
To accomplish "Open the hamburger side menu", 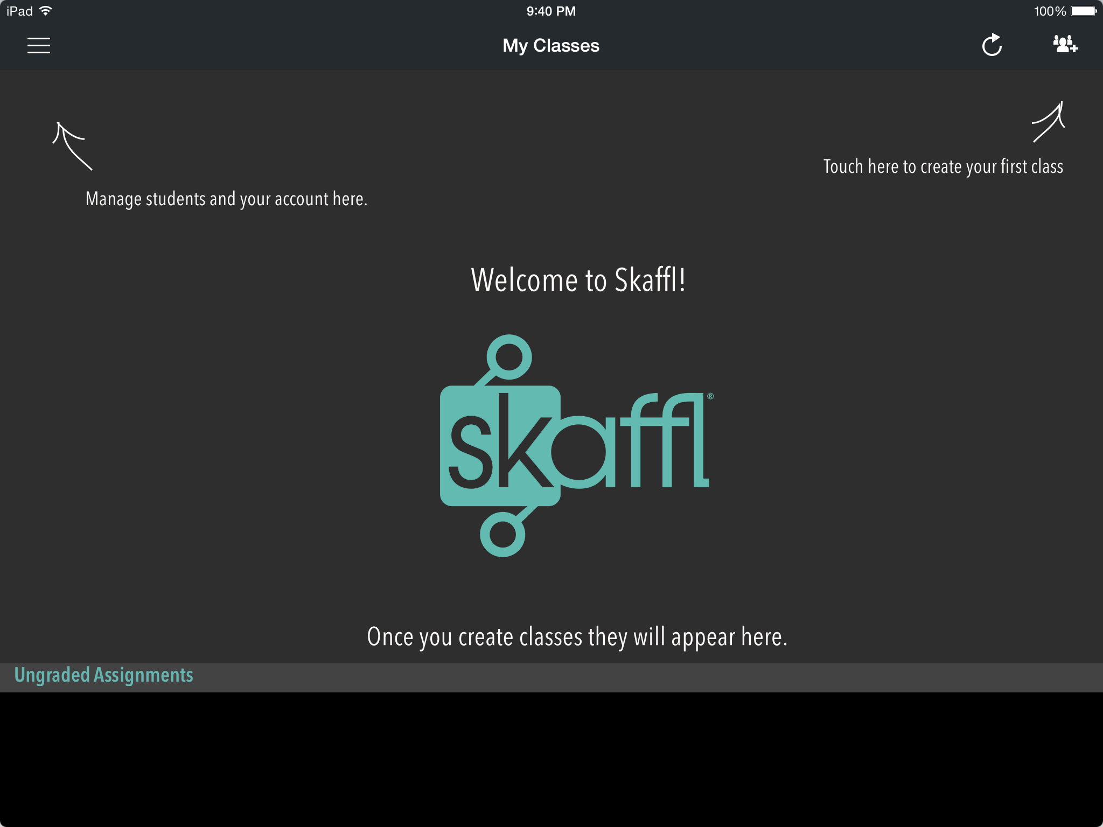I will click(x=39, y=46).
